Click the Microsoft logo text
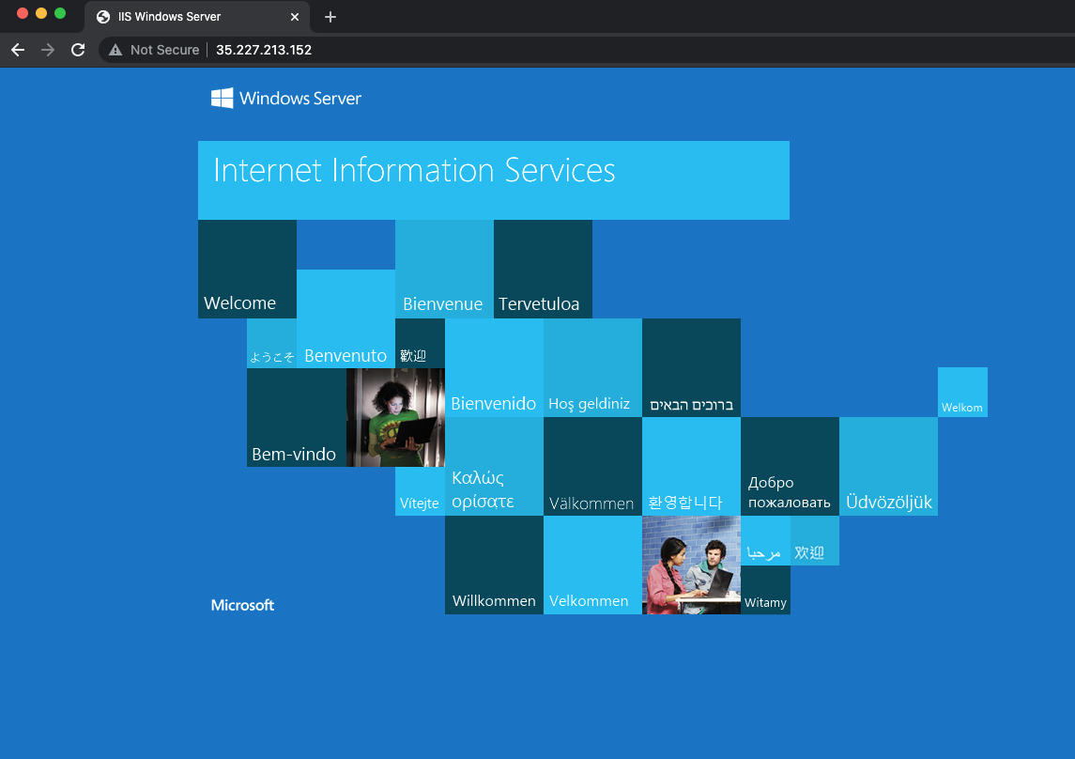 point(243,605)
